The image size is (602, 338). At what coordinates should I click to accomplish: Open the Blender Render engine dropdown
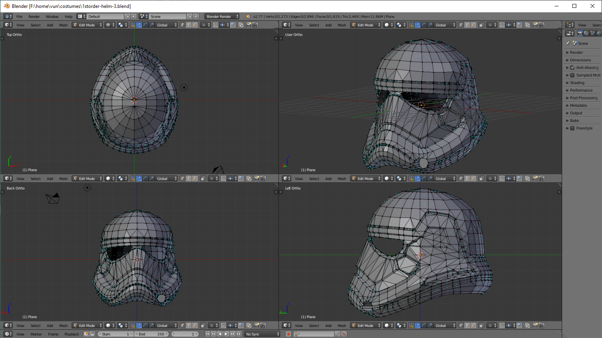coord(222,17)
